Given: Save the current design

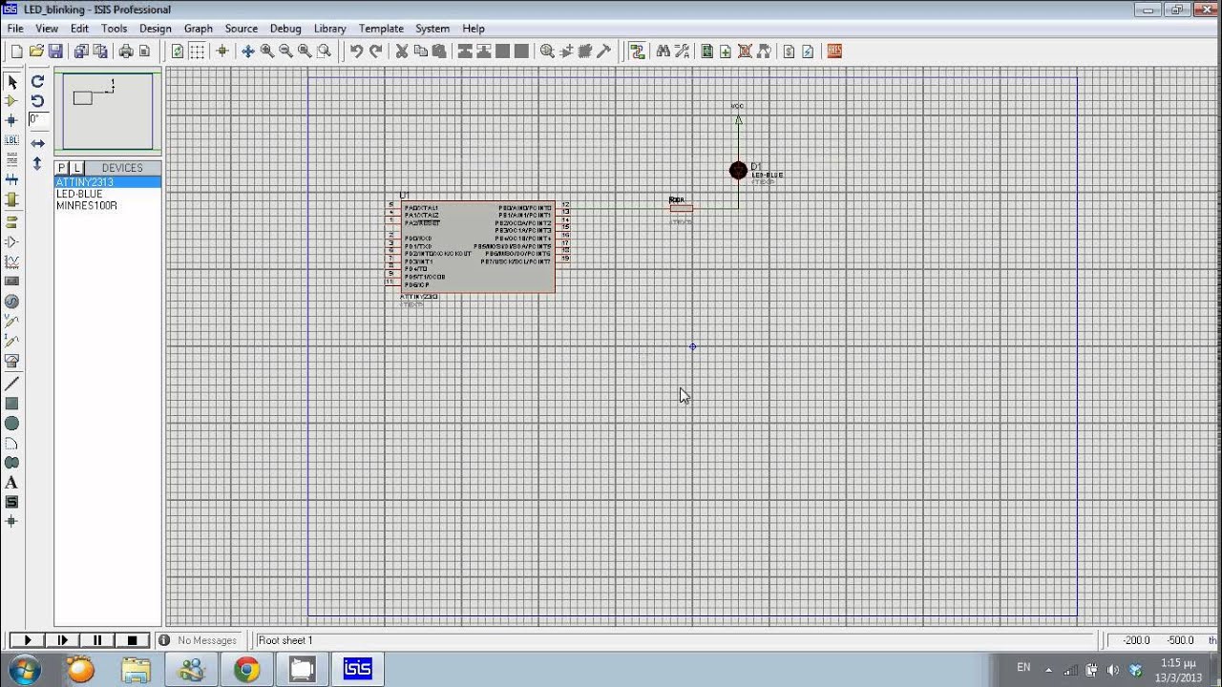Looking at the screenshot, I should tap(55, 52).
